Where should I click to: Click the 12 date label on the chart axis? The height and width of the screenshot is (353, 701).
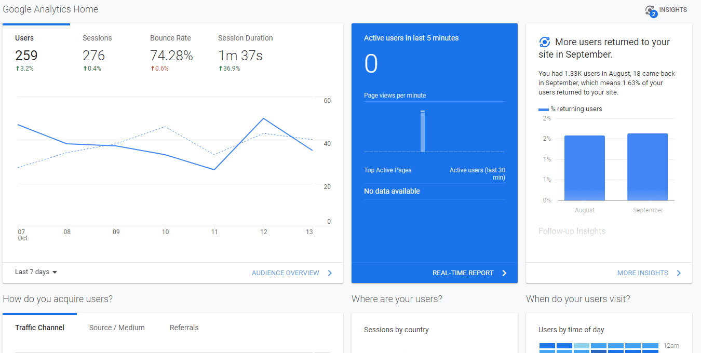click(x=264, y=232)
